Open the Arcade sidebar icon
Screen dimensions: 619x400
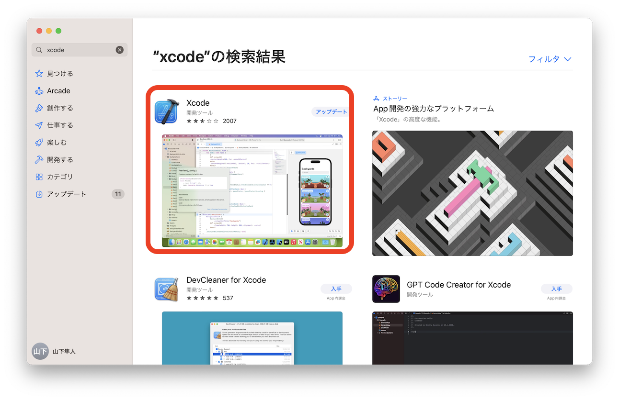[x=39, y=91]
